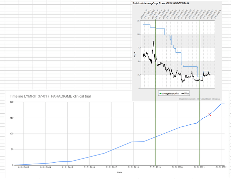Click the 100 value on the NOK price chart
The width and height of the screenshot is (231, 179).
point(138,34)
